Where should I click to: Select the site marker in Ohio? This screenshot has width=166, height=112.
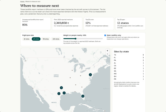[81, 76]
